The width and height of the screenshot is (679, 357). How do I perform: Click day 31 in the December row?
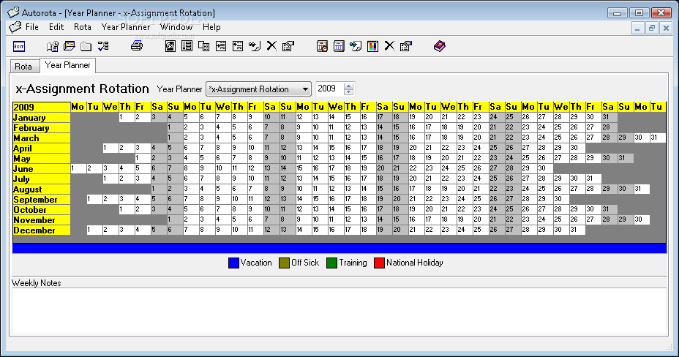pos(577,230)
